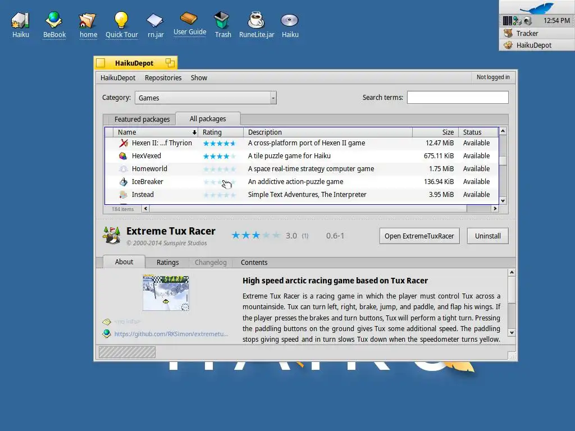This screenshot has height=431, width=575.
Task: Sort the list by the Status column
Action: point(478,132)
